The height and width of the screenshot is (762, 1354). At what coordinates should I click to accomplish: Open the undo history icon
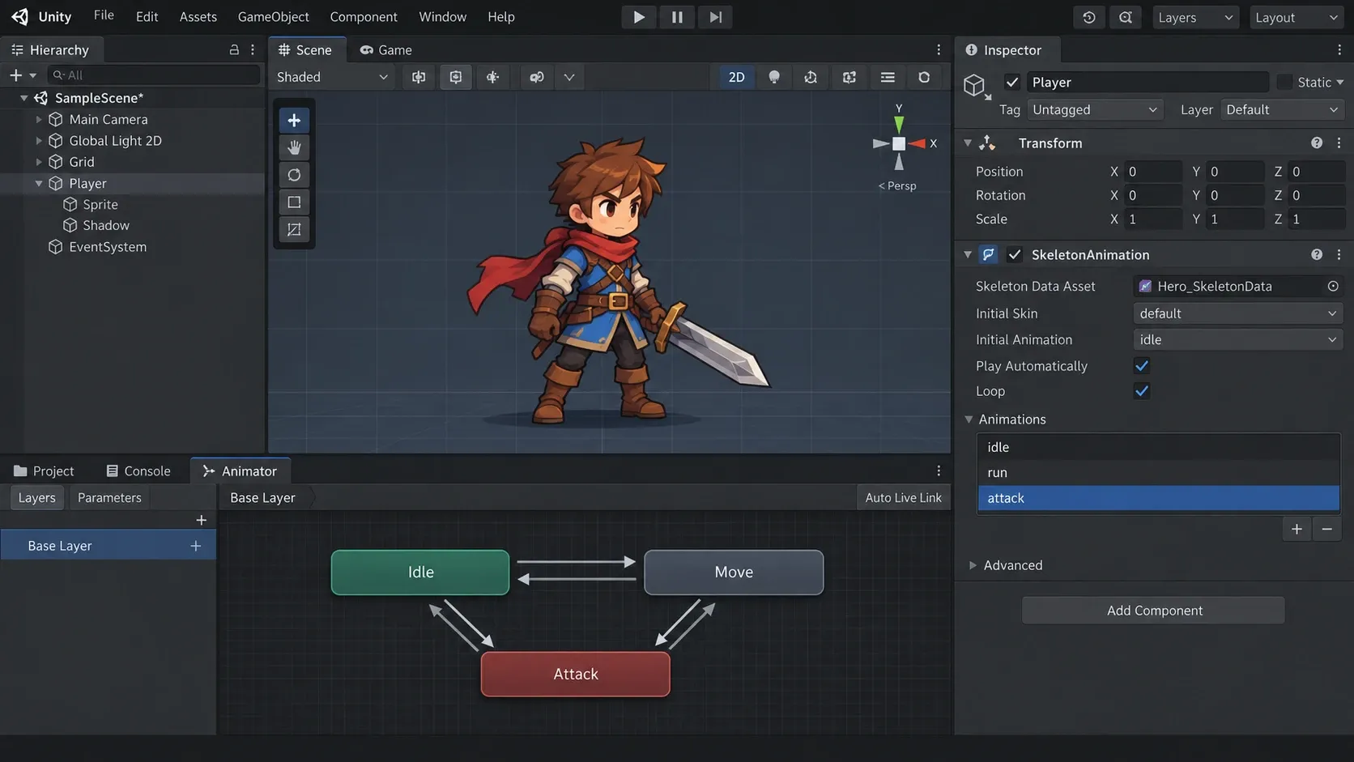(x=1089, y=17)
